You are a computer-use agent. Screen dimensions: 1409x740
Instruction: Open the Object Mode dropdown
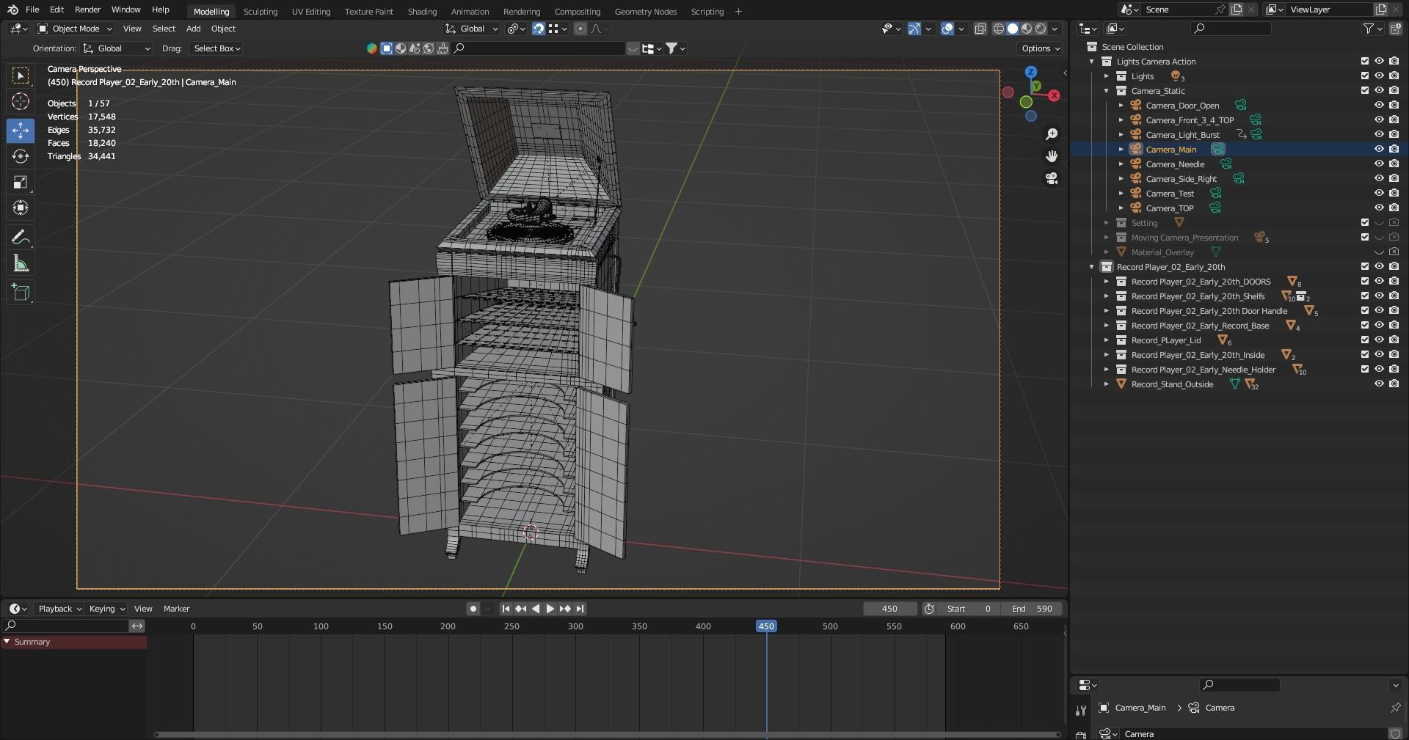(x=75, y=29)
